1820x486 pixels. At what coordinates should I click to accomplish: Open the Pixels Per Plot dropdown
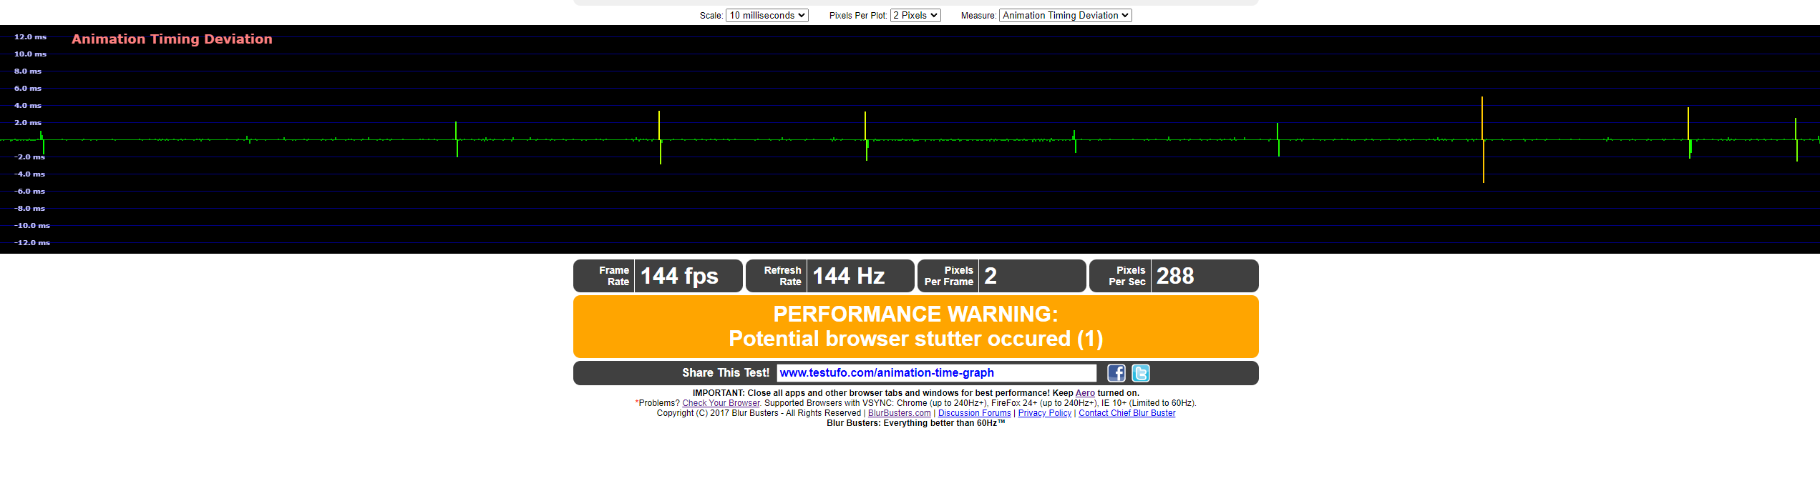click(915, 15)
